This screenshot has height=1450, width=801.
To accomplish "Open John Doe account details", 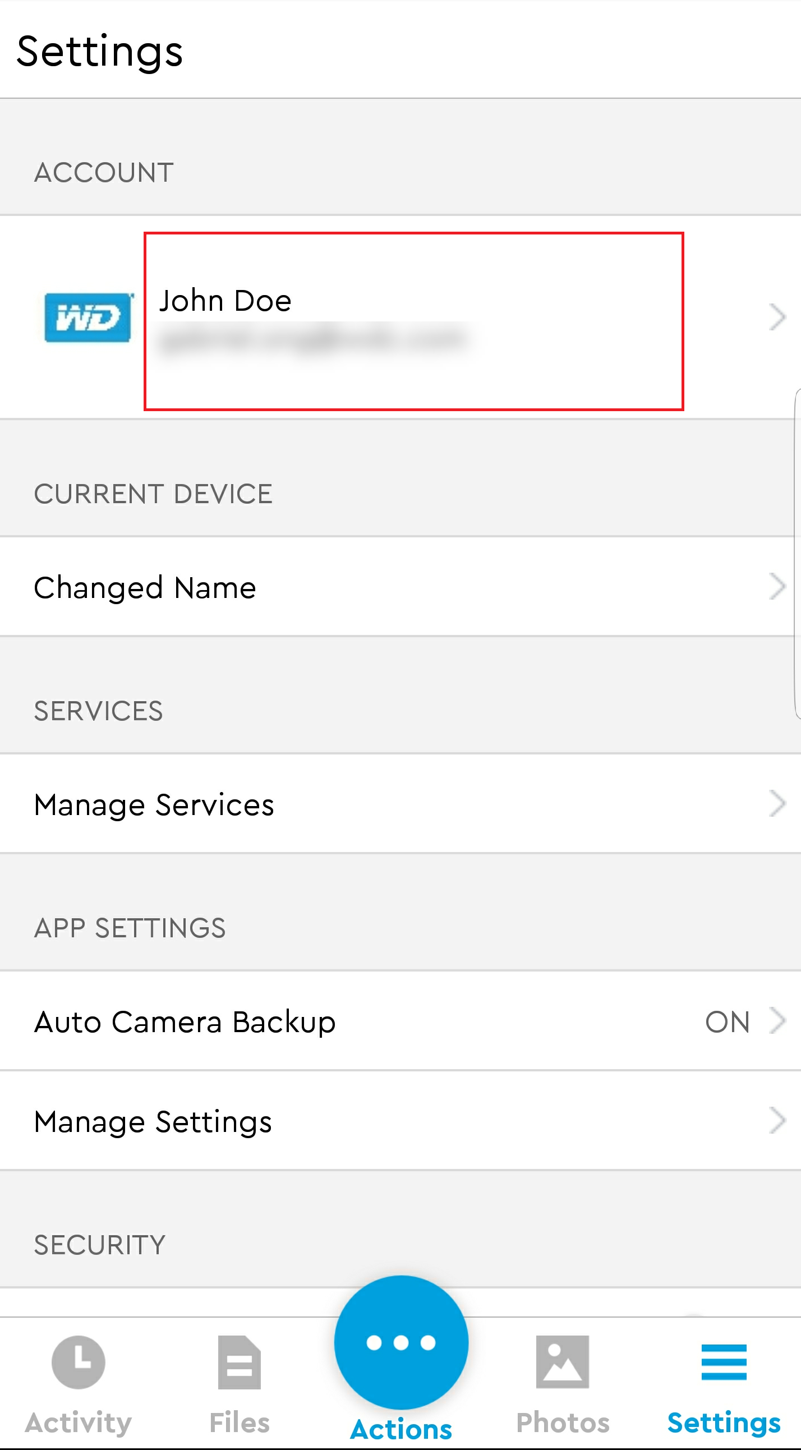I will [414, 321].
